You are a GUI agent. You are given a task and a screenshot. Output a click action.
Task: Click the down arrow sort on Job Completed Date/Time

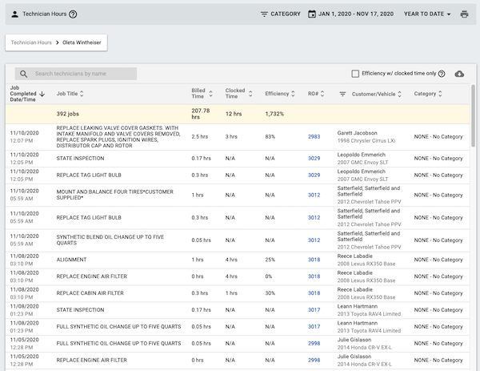click(42, 94)
